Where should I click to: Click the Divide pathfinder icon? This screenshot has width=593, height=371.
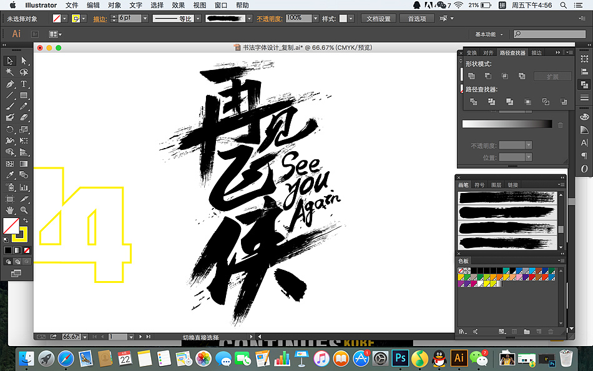coord(473,101)
